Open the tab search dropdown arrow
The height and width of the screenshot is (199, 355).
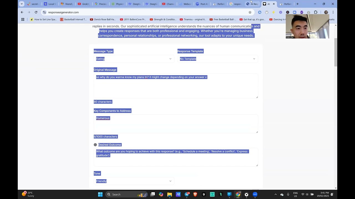point(22,4)
